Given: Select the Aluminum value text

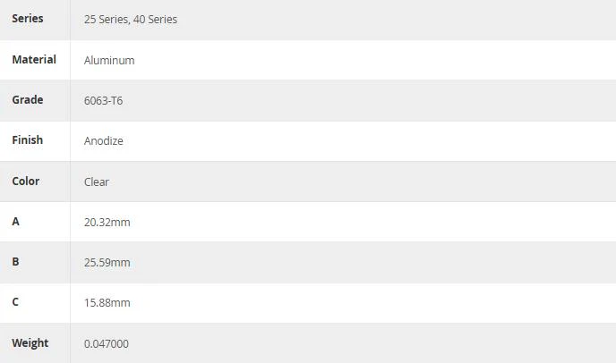Looking at the screenshot, I should tap(109, 61).
